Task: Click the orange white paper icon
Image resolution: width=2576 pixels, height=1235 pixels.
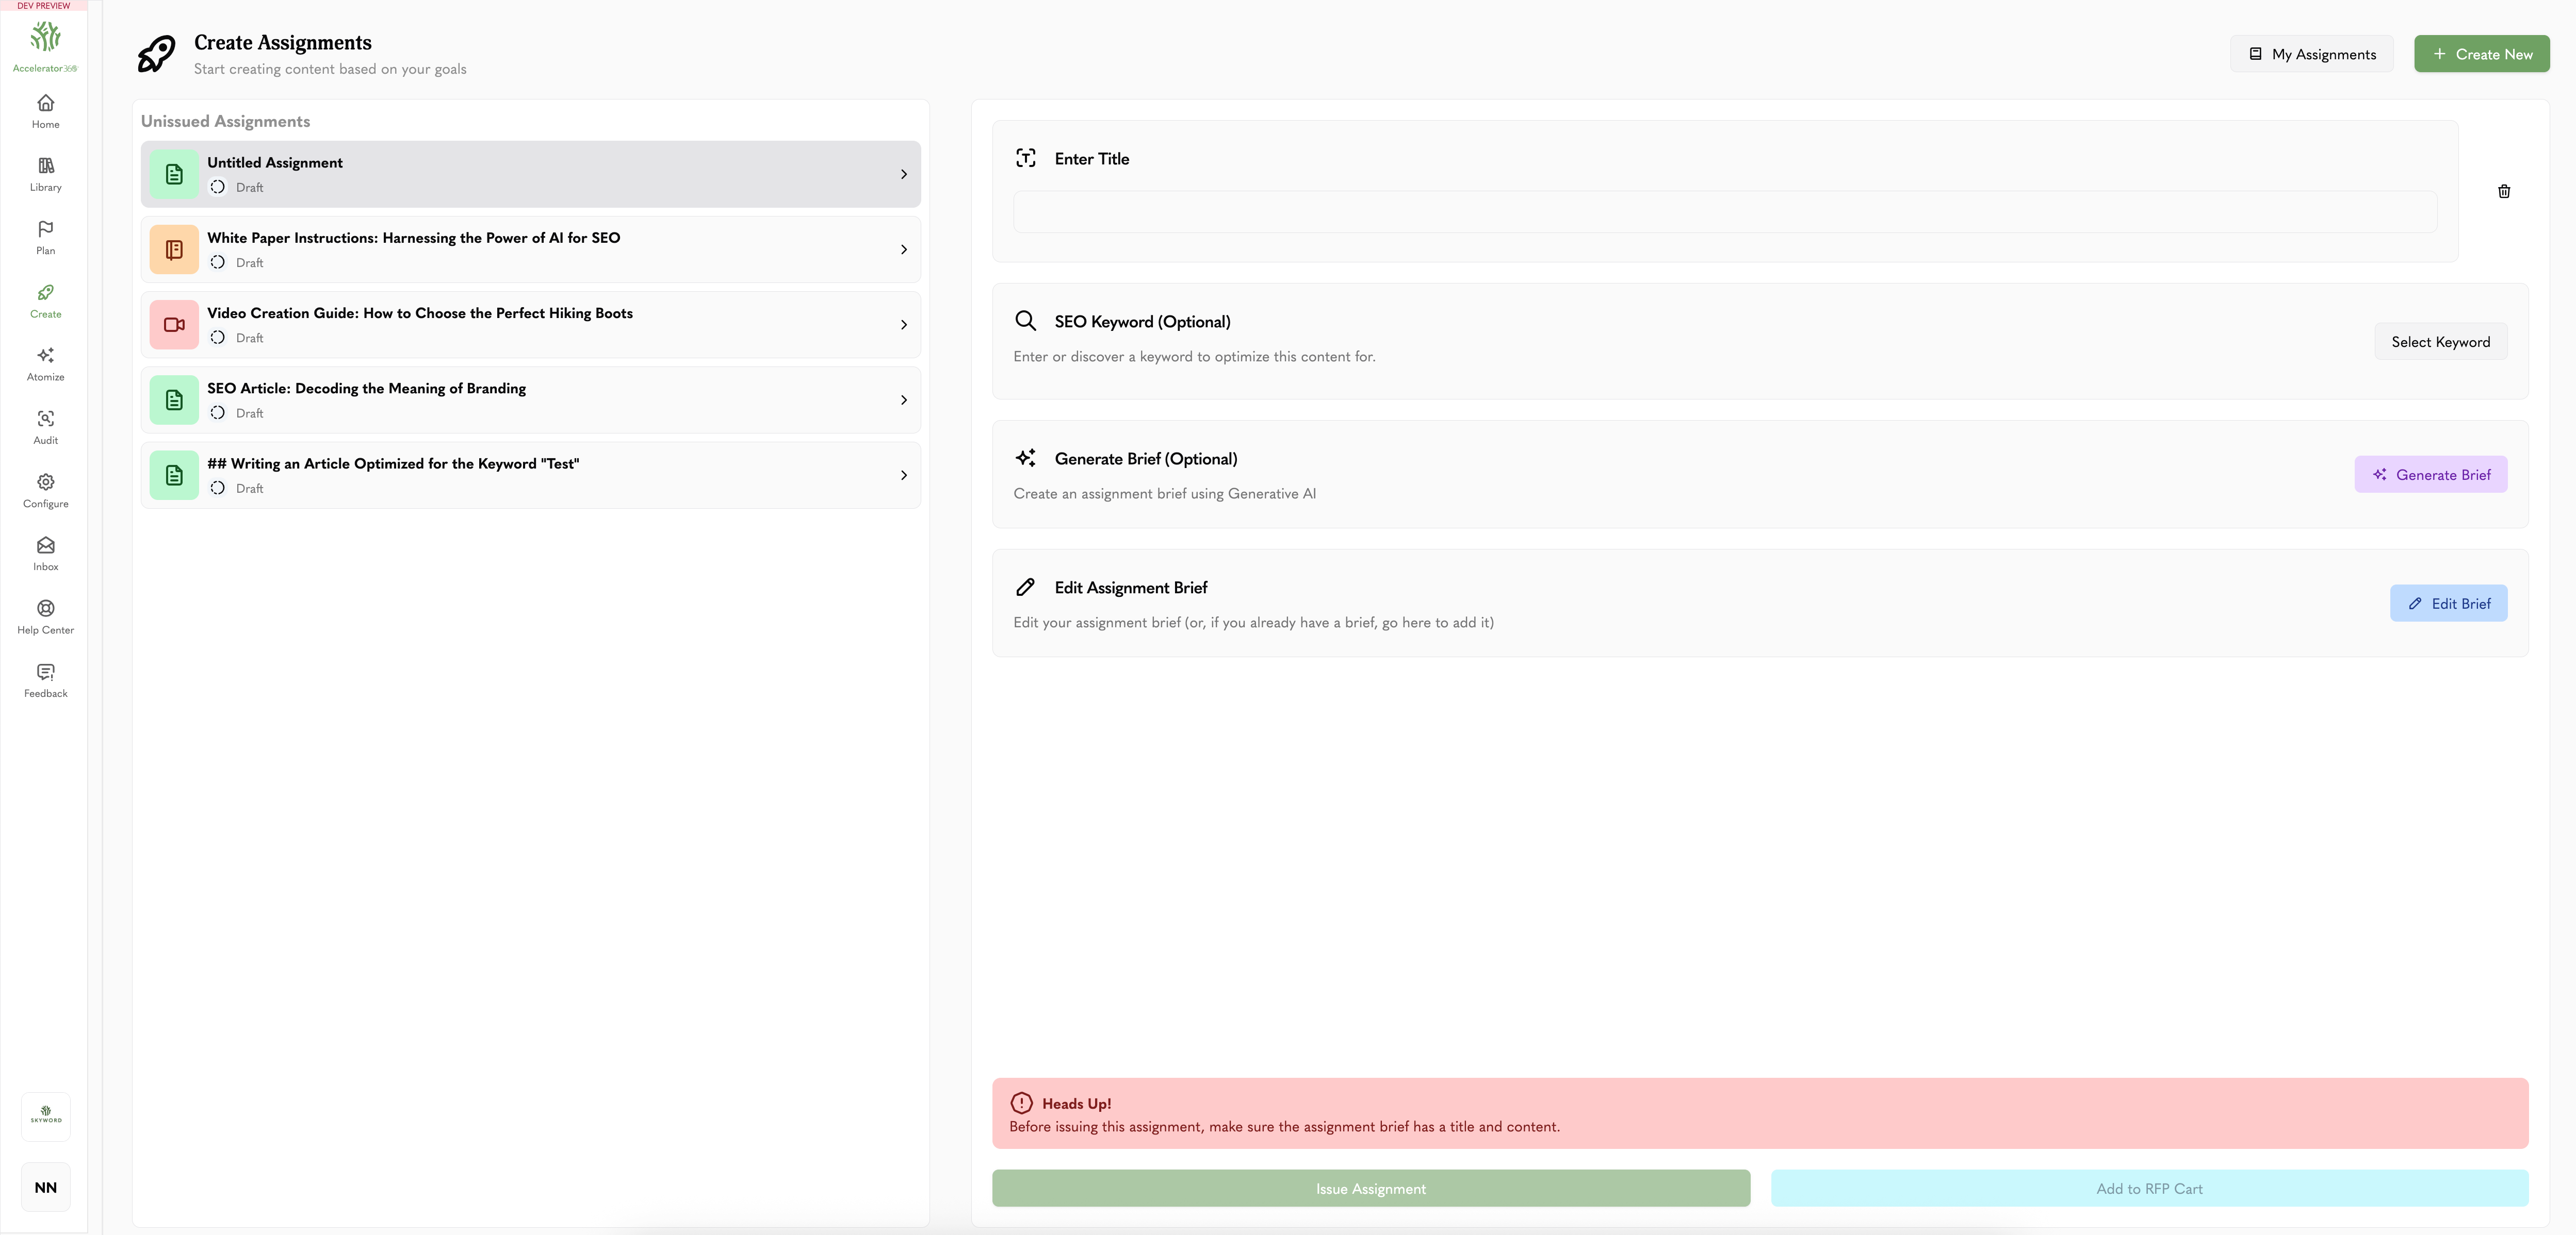Action: (x=174, y=250)
